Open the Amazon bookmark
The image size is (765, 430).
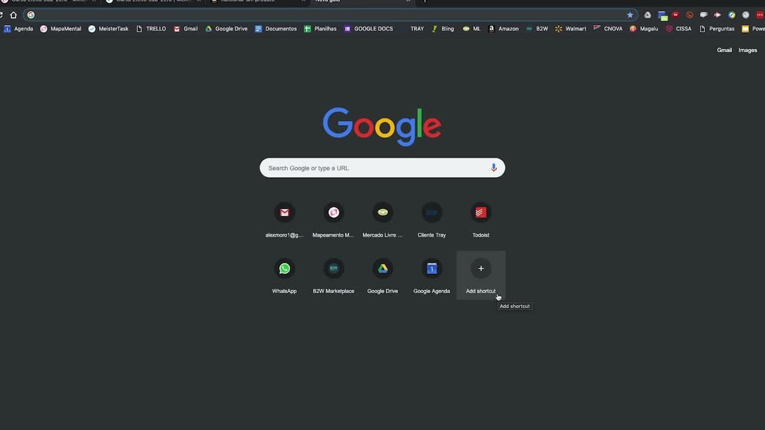point(503,29)
